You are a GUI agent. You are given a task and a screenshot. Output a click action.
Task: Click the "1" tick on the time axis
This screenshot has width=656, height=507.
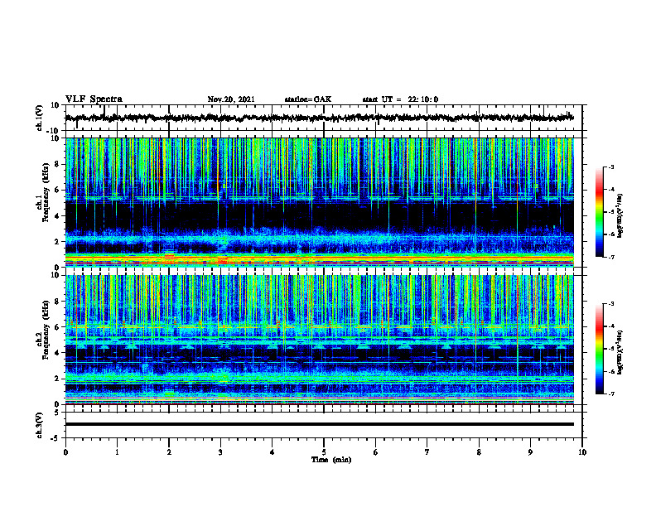(x=117, y=452)
